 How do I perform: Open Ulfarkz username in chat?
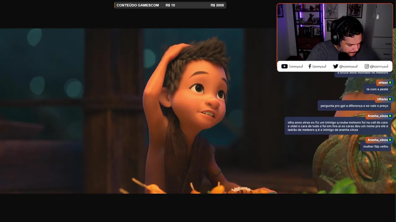tap(382, 99)
